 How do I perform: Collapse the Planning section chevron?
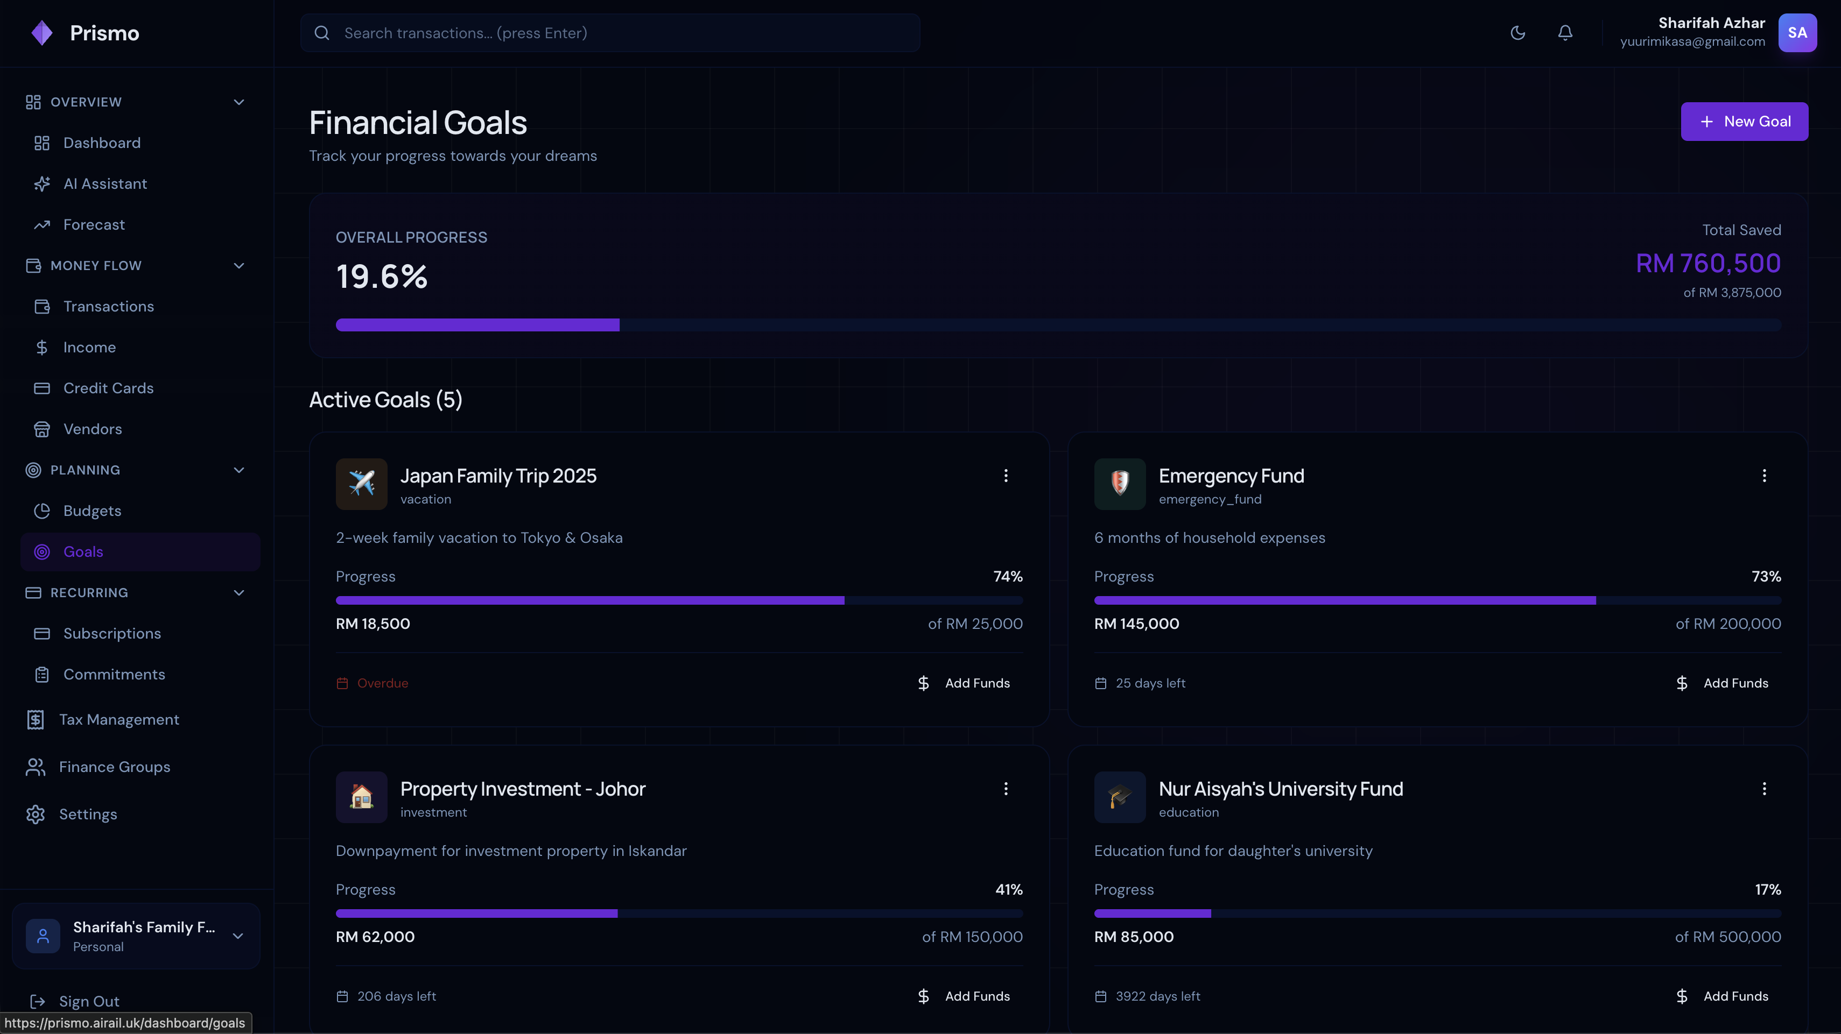tap(238, 470)
